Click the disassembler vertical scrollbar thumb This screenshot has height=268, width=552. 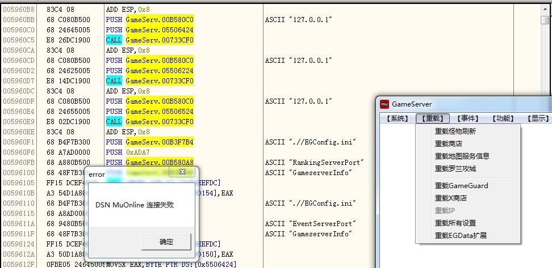[545, 20]
